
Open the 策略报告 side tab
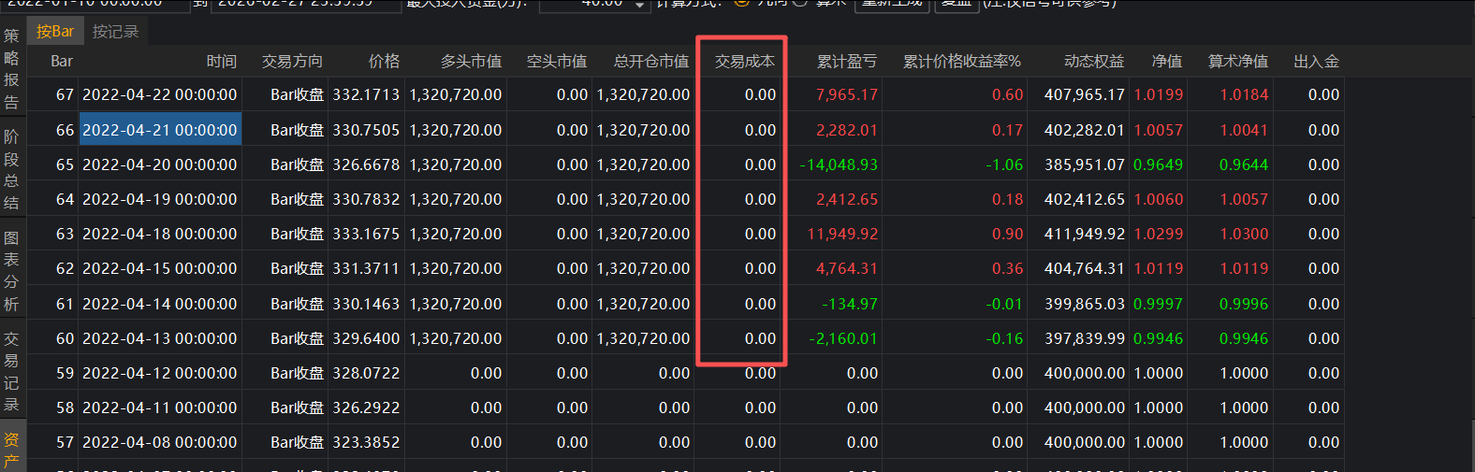click(x=11, y=69)
